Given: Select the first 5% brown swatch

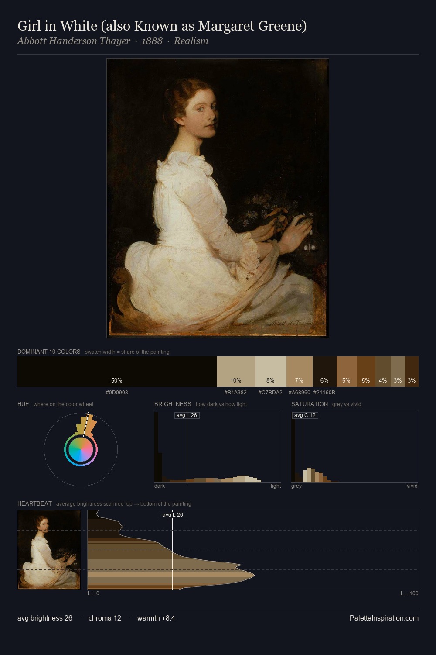Looking at the screenshot, I should click(347, 372).
